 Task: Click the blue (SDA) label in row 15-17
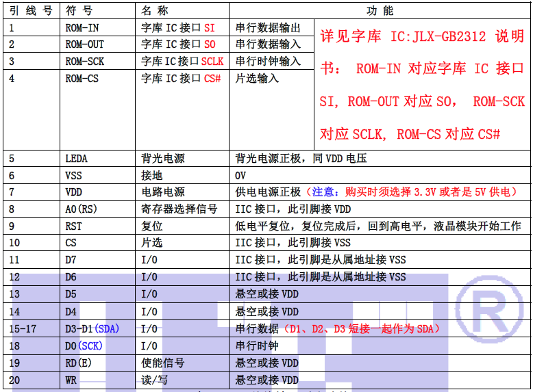[107, 329]
